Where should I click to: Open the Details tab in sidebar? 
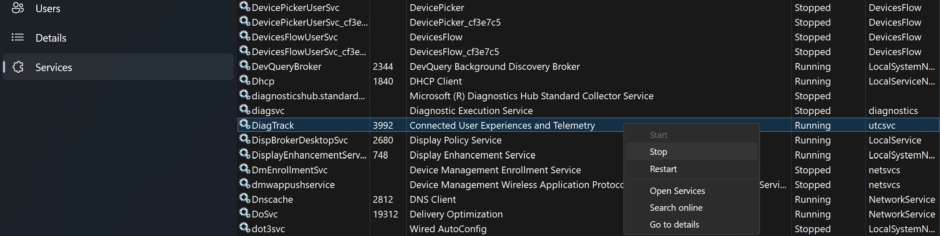click(51, 38)
